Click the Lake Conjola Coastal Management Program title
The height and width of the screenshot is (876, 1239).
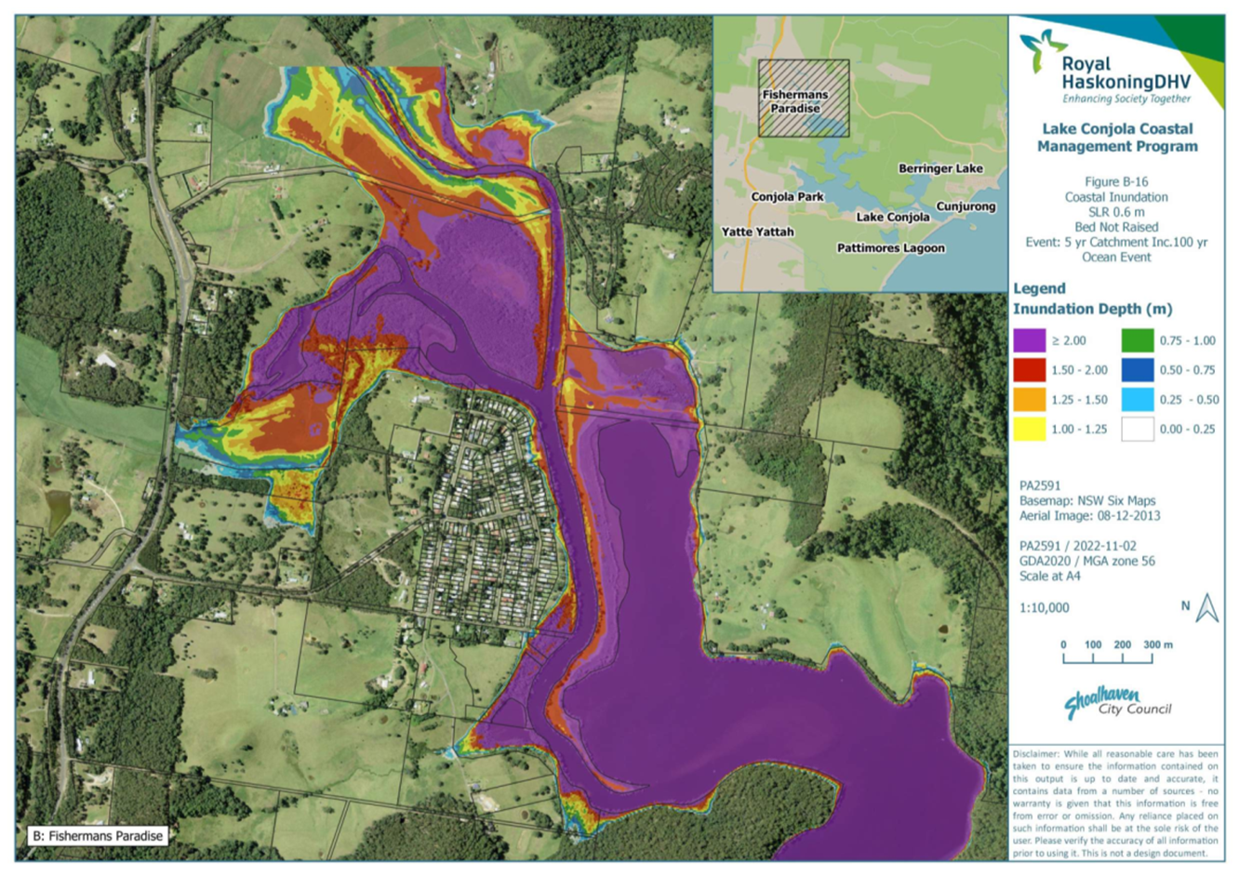coord(1117,138)
